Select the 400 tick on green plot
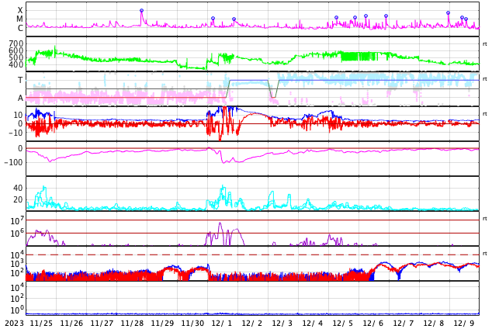This screenshot has height=329, width=492. (16, 64)
